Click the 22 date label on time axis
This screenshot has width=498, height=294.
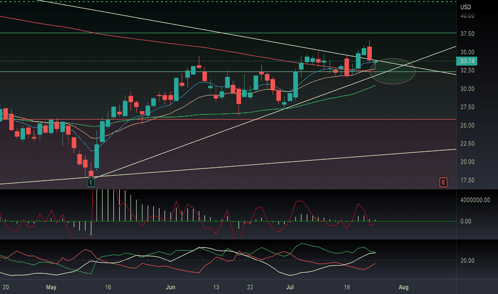point(250,287)
